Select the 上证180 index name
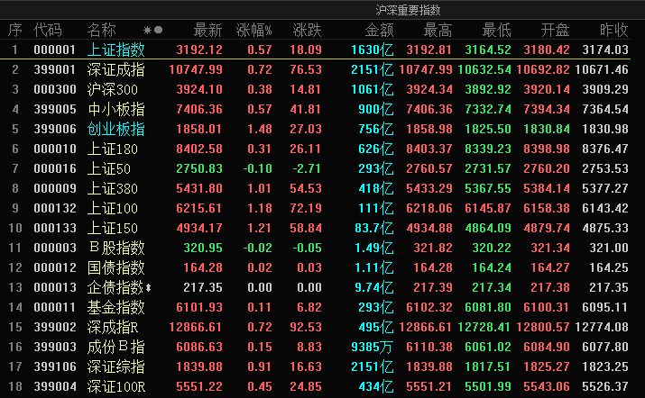645x398 pixels. pos(112,149)
